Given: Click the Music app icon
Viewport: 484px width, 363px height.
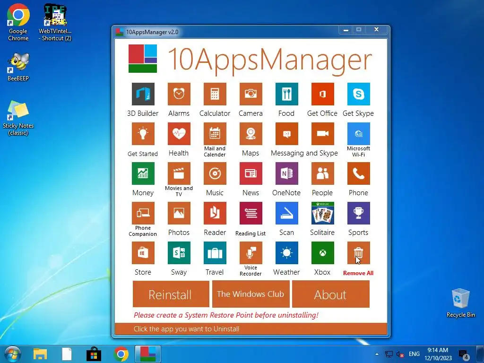Looking at the screenshot, I should point(215,173).
